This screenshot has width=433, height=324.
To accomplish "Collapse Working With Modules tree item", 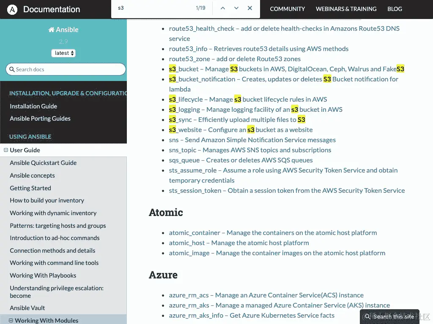I will 11,321.
